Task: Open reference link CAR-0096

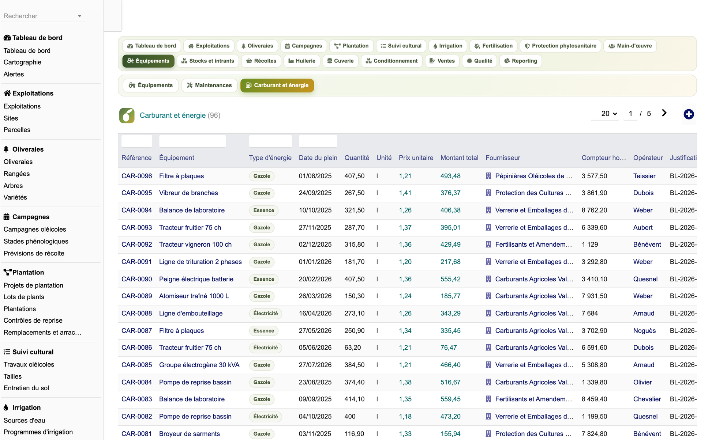Action: (136, 176)
